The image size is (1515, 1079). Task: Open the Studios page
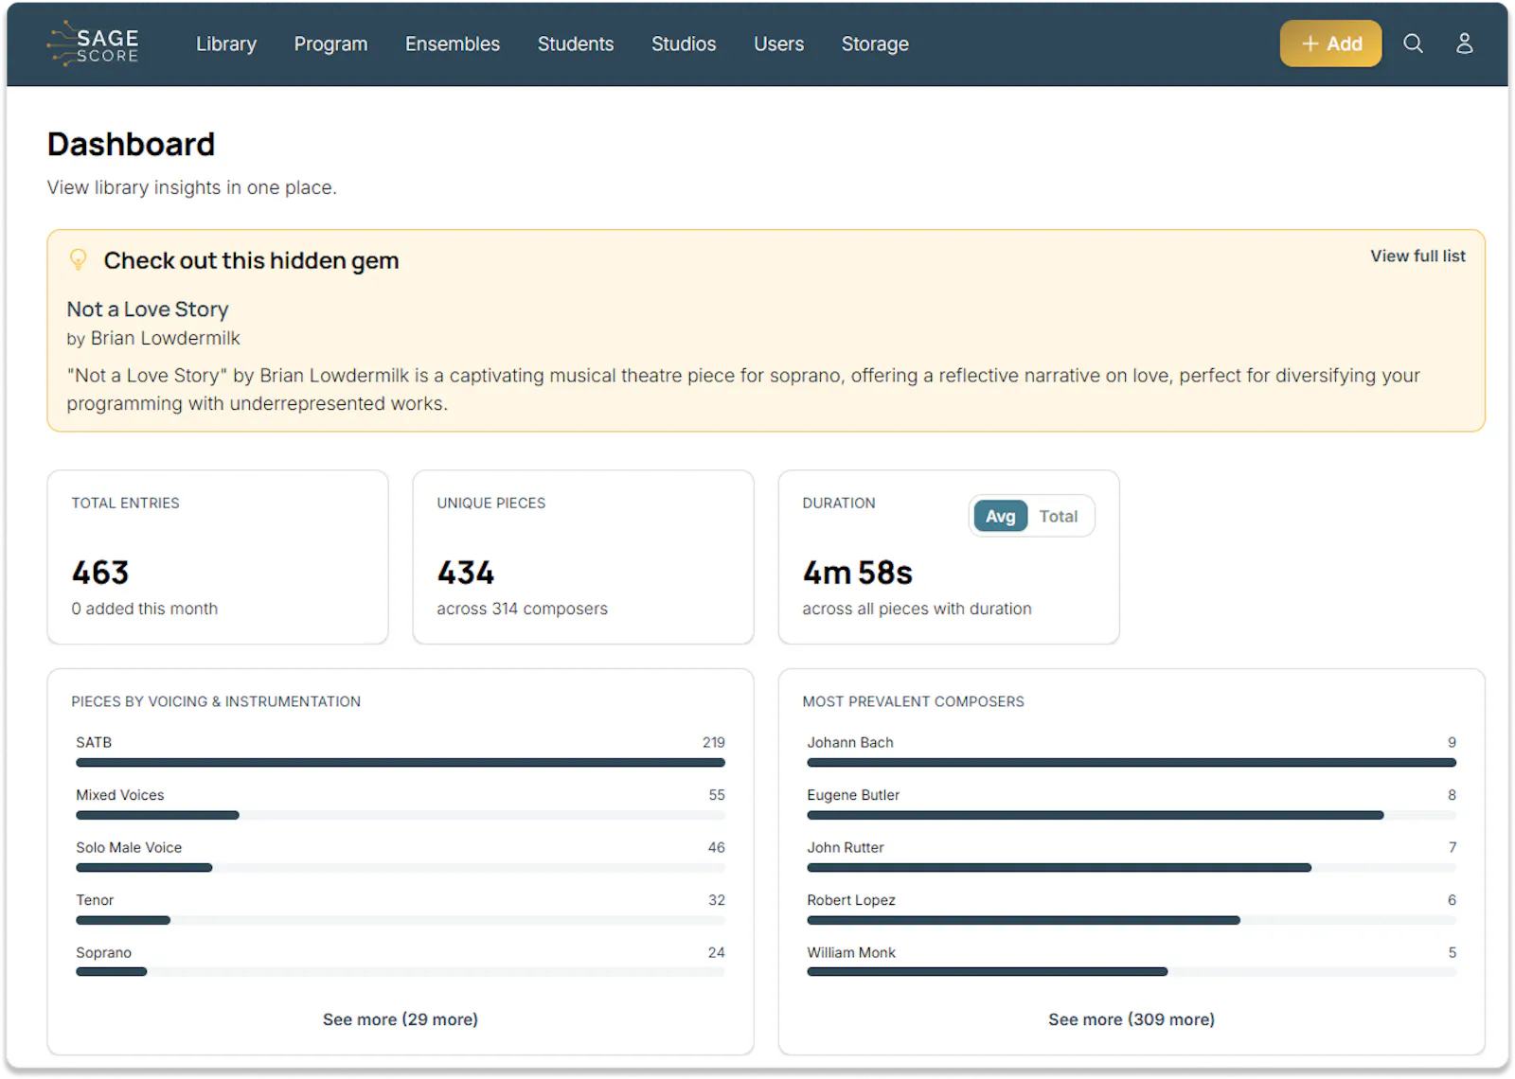(x=684, y=44)
